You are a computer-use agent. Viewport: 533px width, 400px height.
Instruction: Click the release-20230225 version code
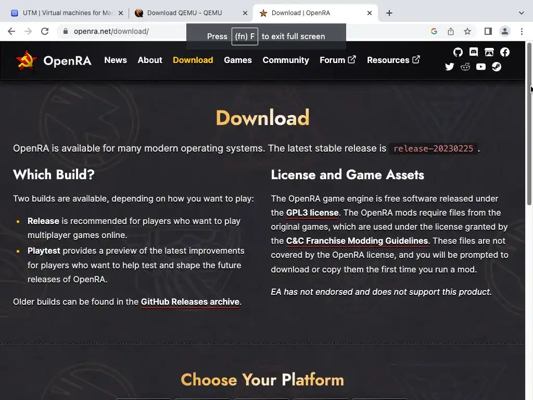point(433,148)
